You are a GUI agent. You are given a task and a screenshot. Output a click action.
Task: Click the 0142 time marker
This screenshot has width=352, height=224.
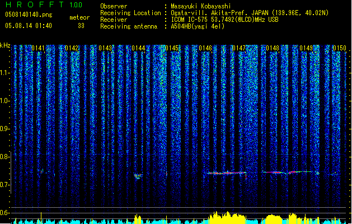(72, 48)
